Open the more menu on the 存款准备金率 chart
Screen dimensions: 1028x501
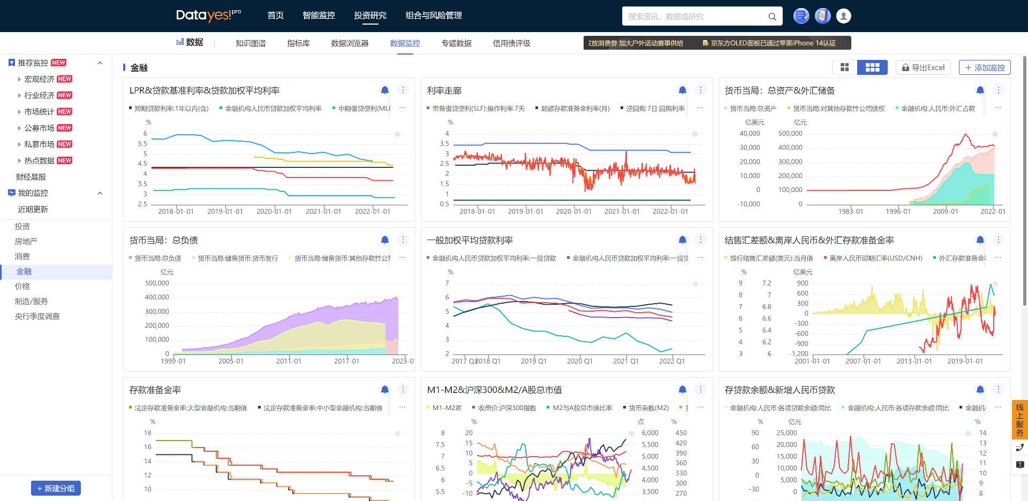[x=403, y=389]
